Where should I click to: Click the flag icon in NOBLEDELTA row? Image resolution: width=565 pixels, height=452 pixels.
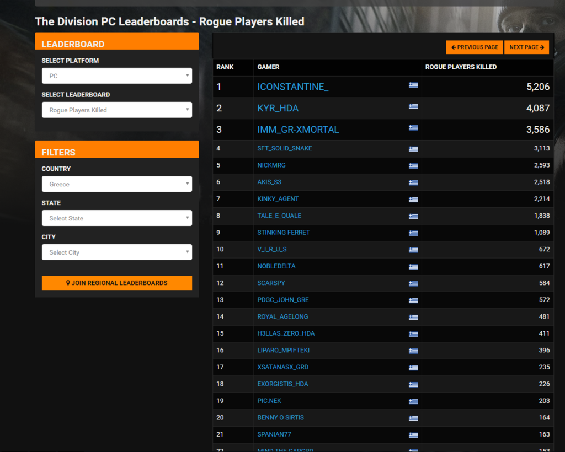point(413,267)
